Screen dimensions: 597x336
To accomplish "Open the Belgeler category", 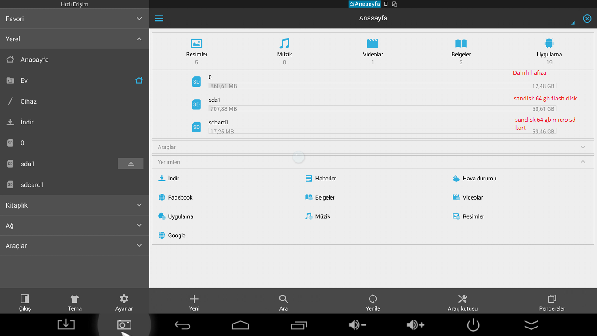I will click(461, 51).
